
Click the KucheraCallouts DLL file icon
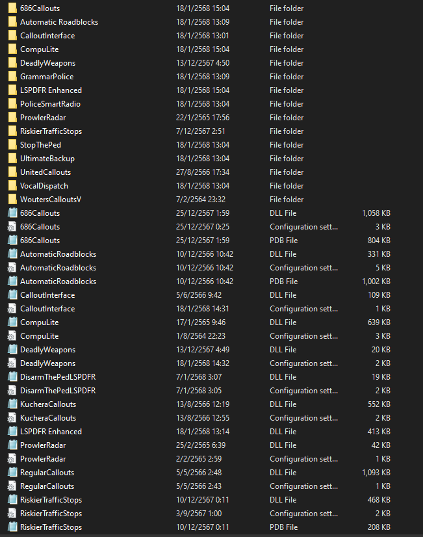coord(12,404)
